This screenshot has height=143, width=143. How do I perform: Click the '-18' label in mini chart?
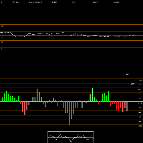[92, 139]
